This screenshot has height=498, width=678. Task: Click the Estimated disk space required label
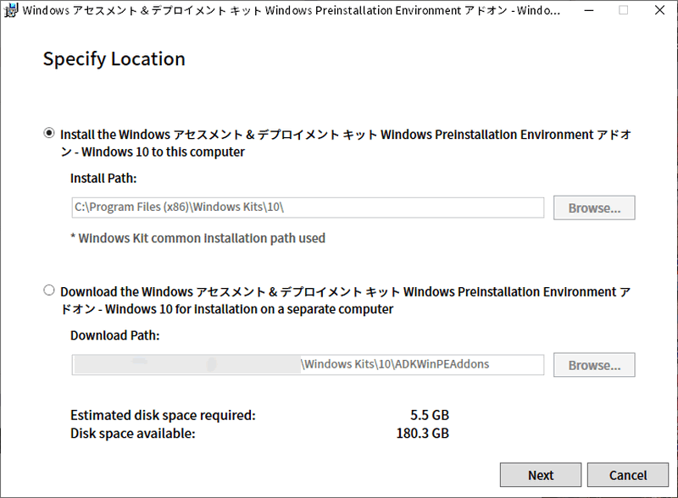[x=163, y=416]
